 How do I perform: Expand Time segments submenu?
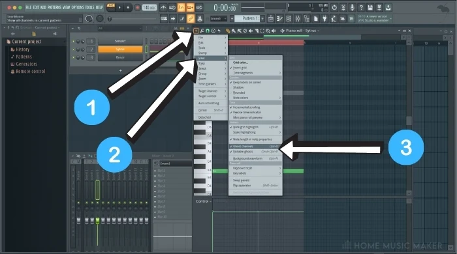[255, 73]
